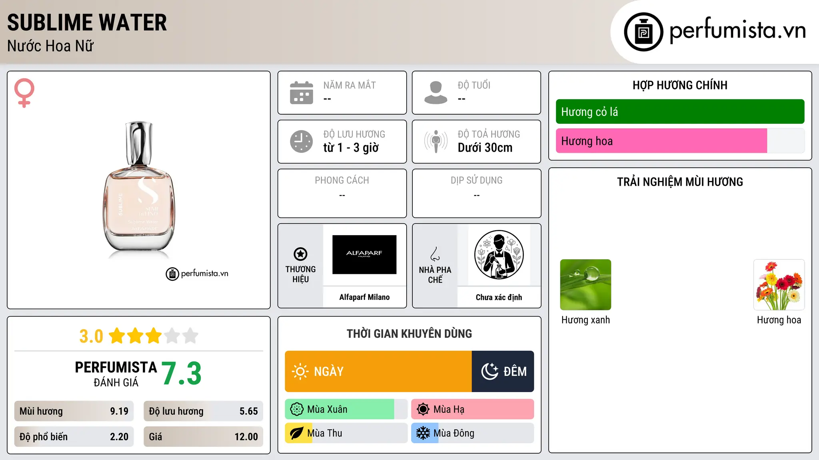Screen dimensions: 819x460
Task: Click the 3.0 star rating number
Action: [x=91, y=336]
